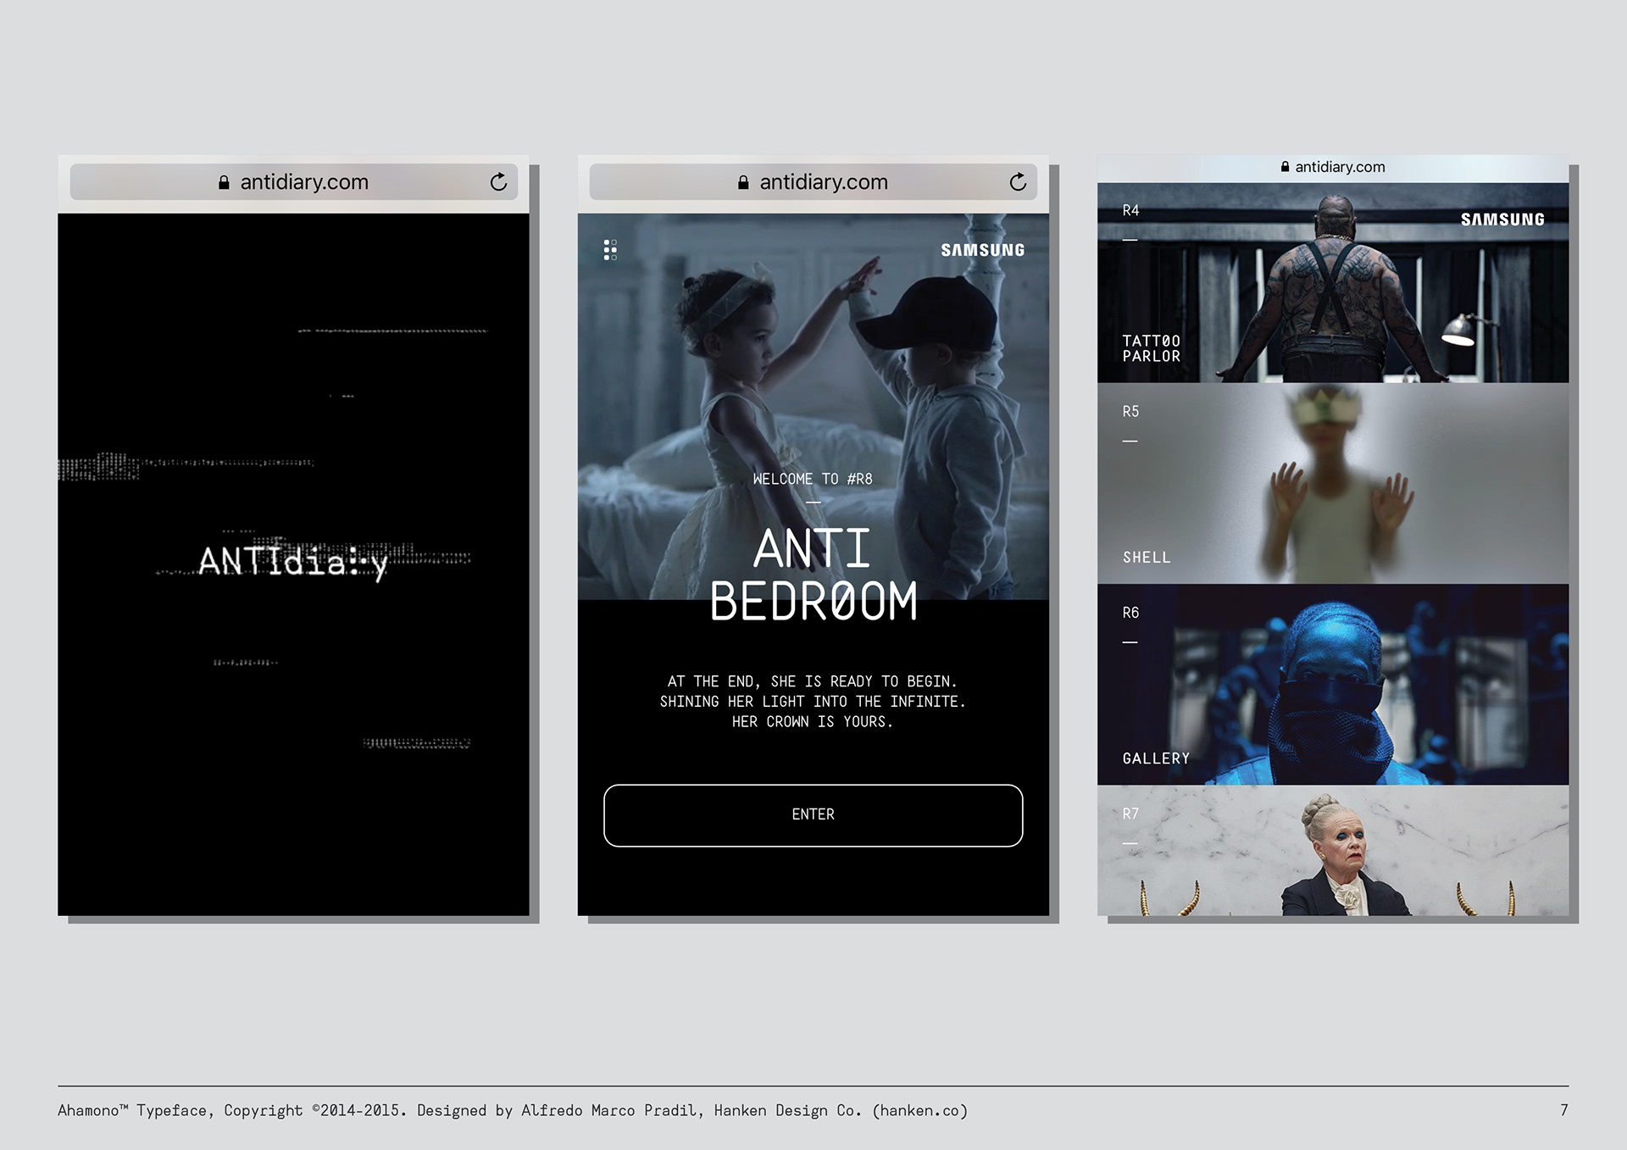Open R4 Tattoo Parlor room tile

(x=1332, y=283)
